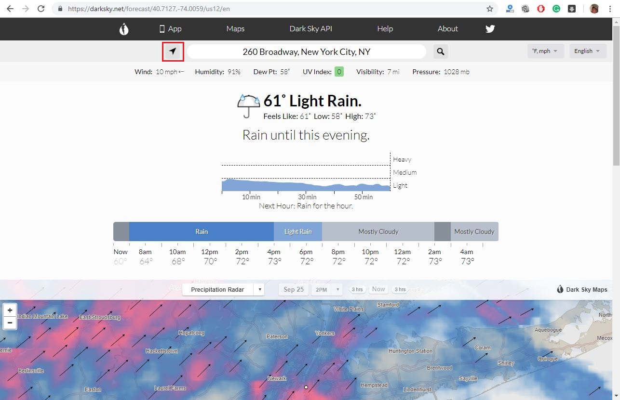Image resolution: width=620 pixels, height=400 pixels.
Task: Open the °F, mph units dropdown
Action: pos(546,51)
